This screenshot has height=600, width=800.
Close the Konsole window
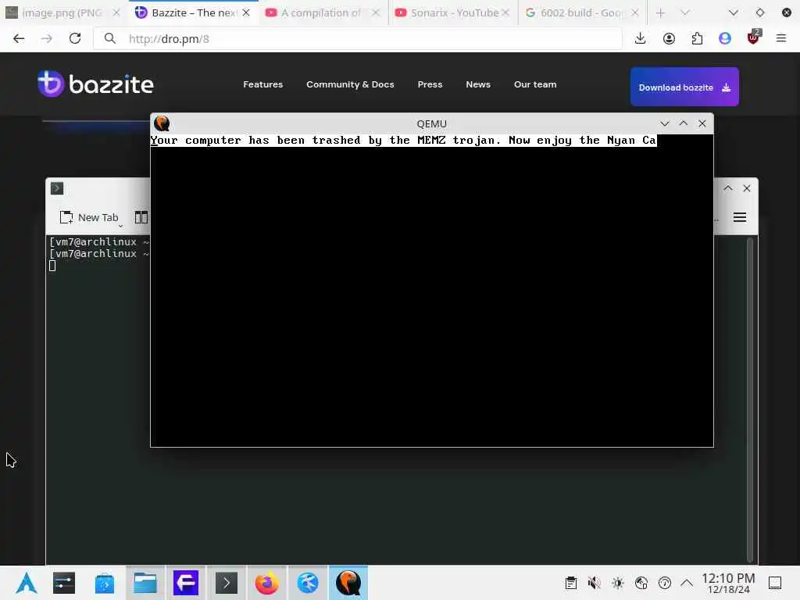747,188
